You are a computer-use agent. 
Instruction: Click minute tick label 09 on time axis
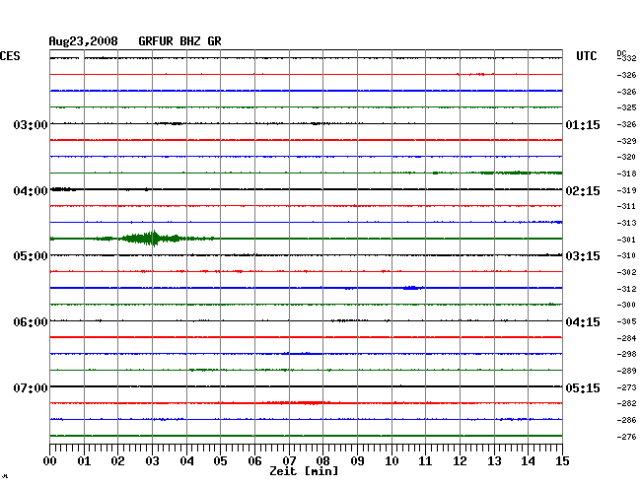(357, 460)
